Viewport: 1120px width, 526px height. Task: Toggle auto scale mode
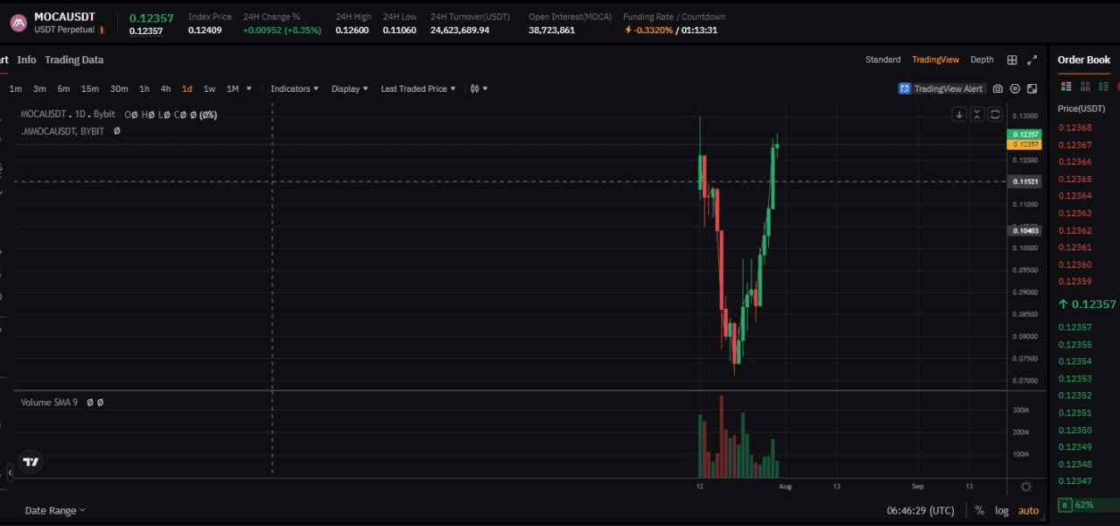click(x=1028, y=510)
